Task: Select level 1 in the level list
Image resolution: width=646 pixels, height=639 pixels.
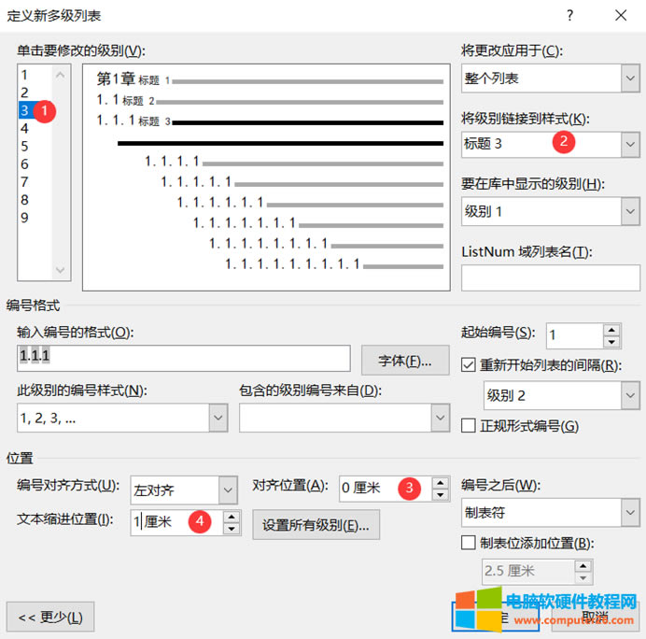Action: (35, 75)
